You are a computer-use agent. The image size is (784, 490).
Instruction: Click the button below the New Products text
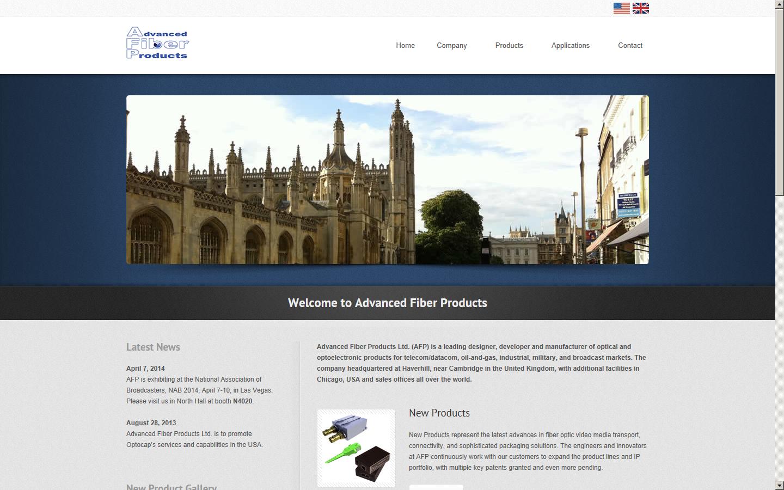(x=436, y=486)
